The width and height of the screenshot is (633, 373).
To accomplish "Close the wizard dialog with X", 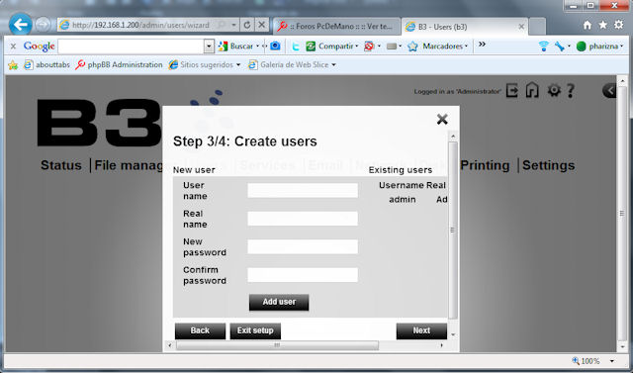I will point(442,119).
